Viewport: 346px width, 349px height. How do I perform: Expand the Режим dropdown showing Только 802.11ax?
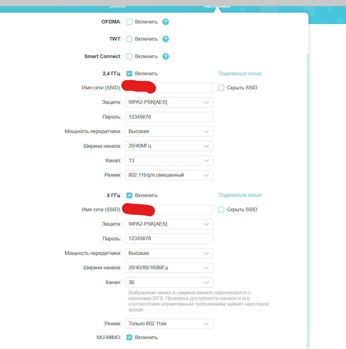169,324
